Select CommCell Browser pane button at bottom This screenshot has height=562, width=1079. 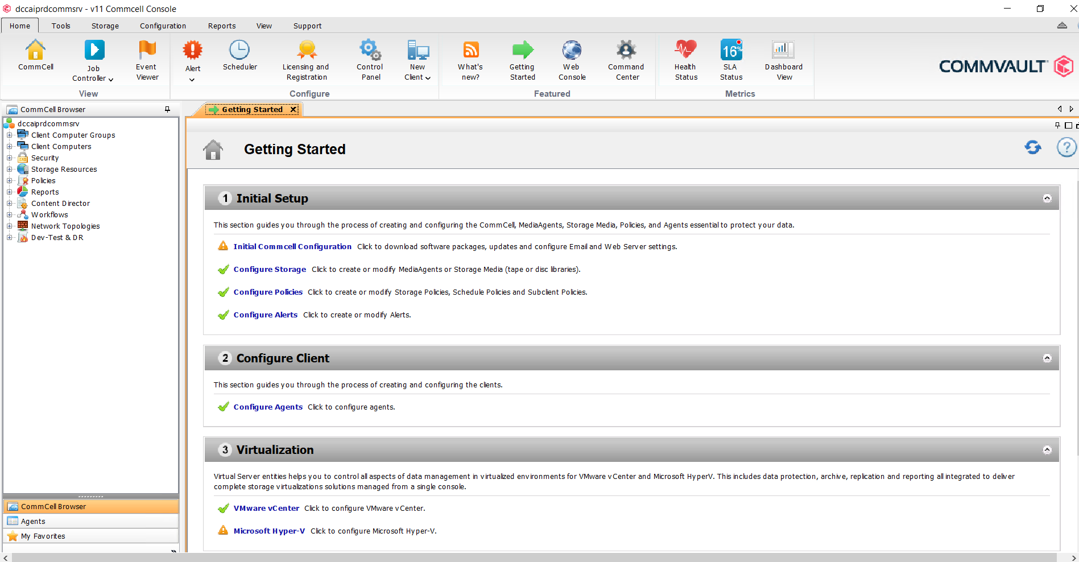click(91, 506)
